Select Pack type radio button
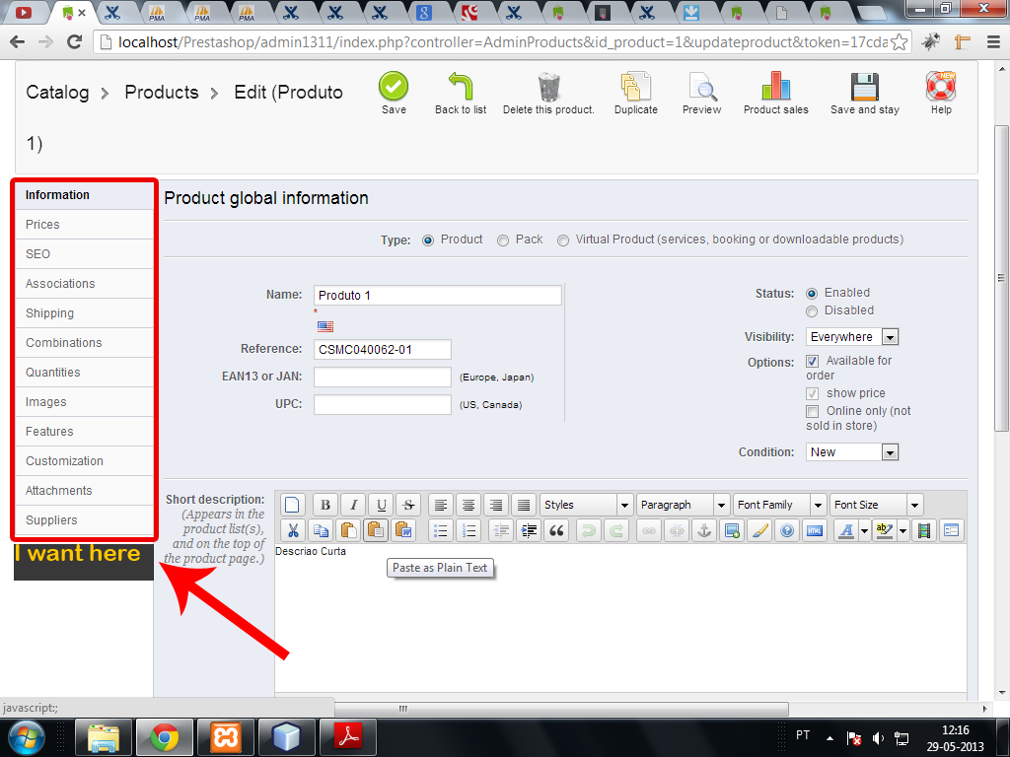 (x=503, y=241)
